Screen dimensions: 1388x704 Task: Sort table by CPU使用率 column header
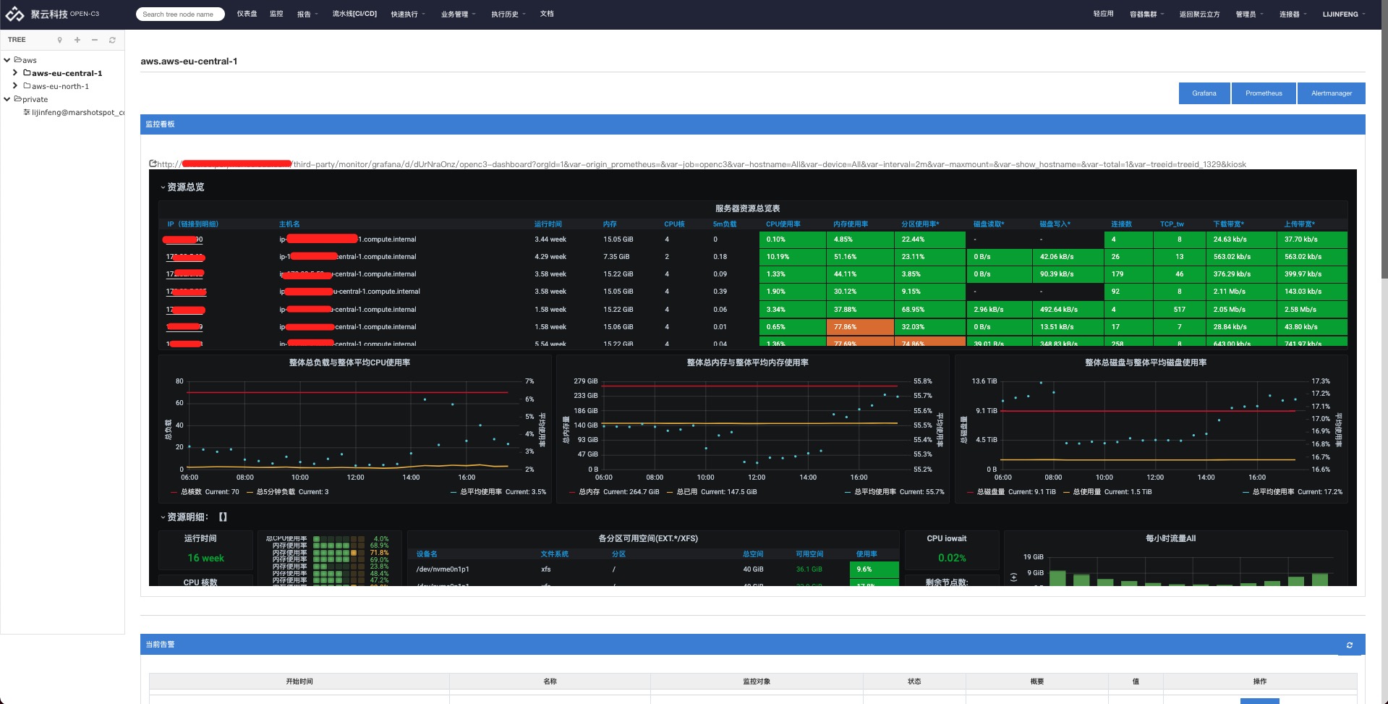point(783,224)
